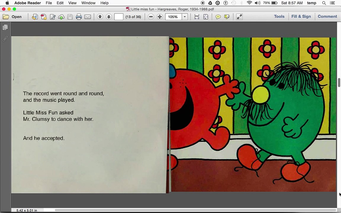Click the Print file icon

[x=79, y=17]
